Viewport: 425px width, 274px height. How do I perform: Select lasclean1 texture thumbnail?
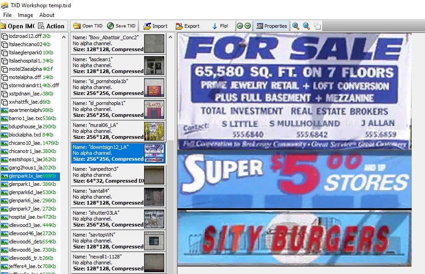(154, 65)
